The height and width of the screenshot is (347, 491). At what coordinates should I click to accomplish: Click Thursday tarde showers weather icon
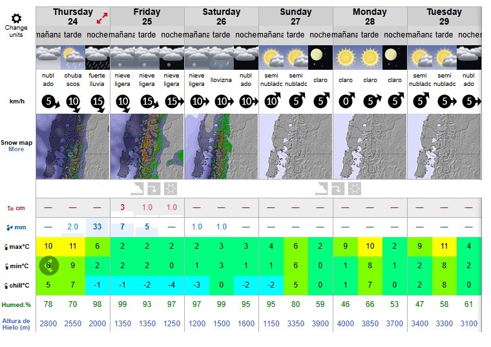tap(73, 58)
